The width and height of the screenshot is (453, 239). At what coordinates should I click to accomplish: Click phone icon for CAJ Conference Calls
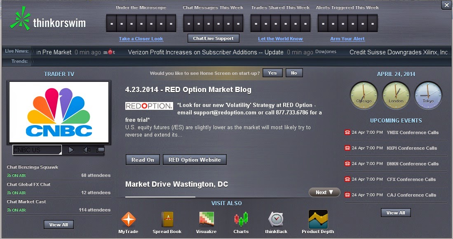(347, 195)
